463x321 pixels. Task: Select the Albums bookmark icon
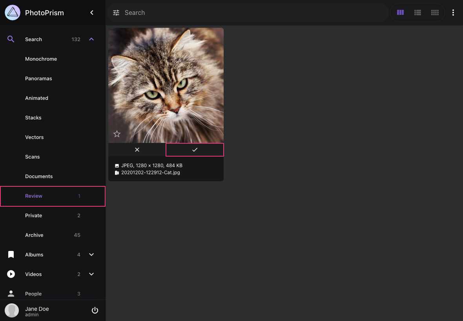[11, 254]
